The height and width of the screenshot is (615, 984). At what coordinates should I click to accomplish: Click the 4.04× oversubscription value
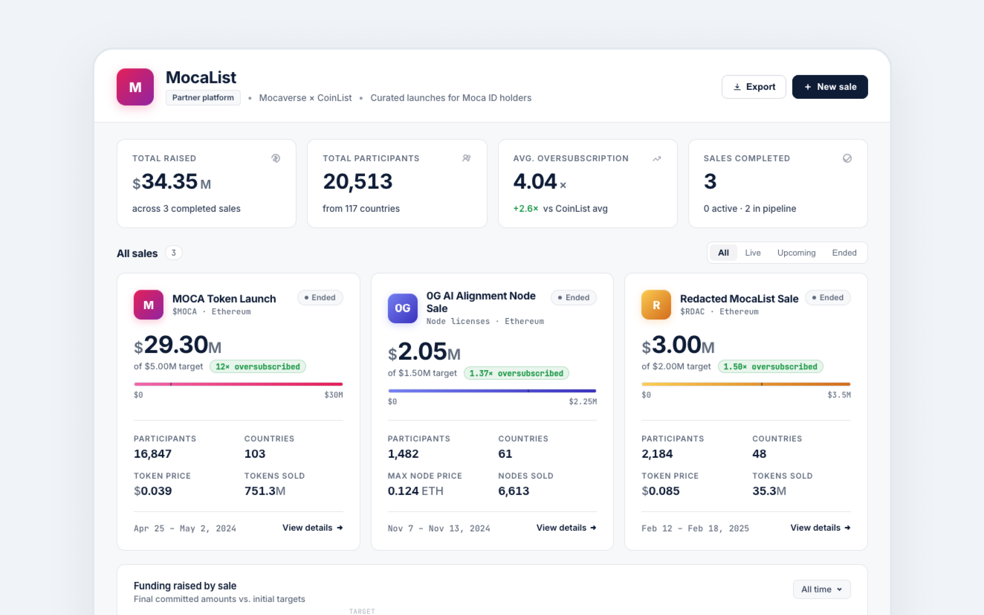(539, 181)
